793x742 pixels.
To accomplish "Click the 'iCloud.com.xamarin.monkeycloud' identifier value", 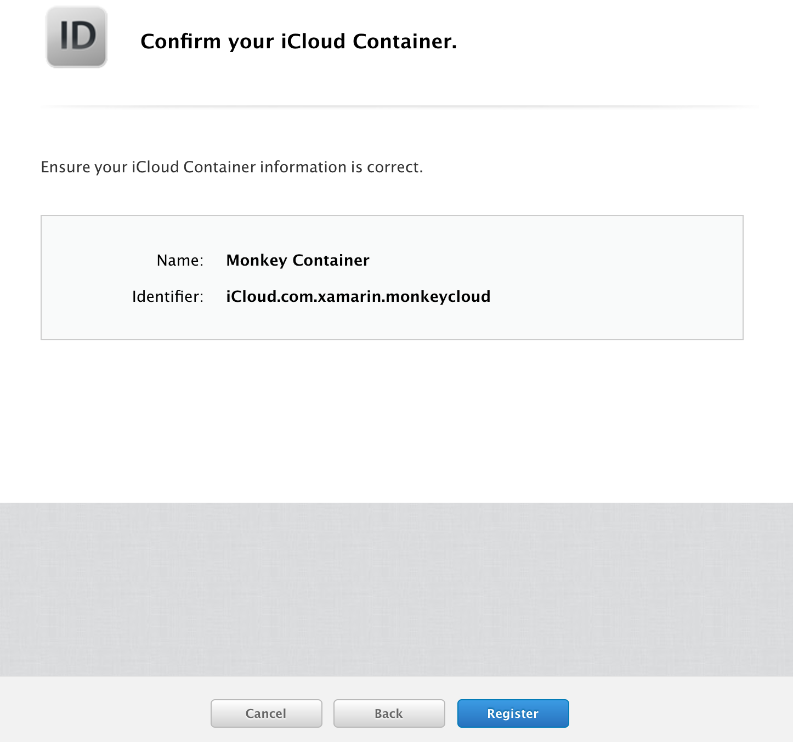I will tap(358, 296).
